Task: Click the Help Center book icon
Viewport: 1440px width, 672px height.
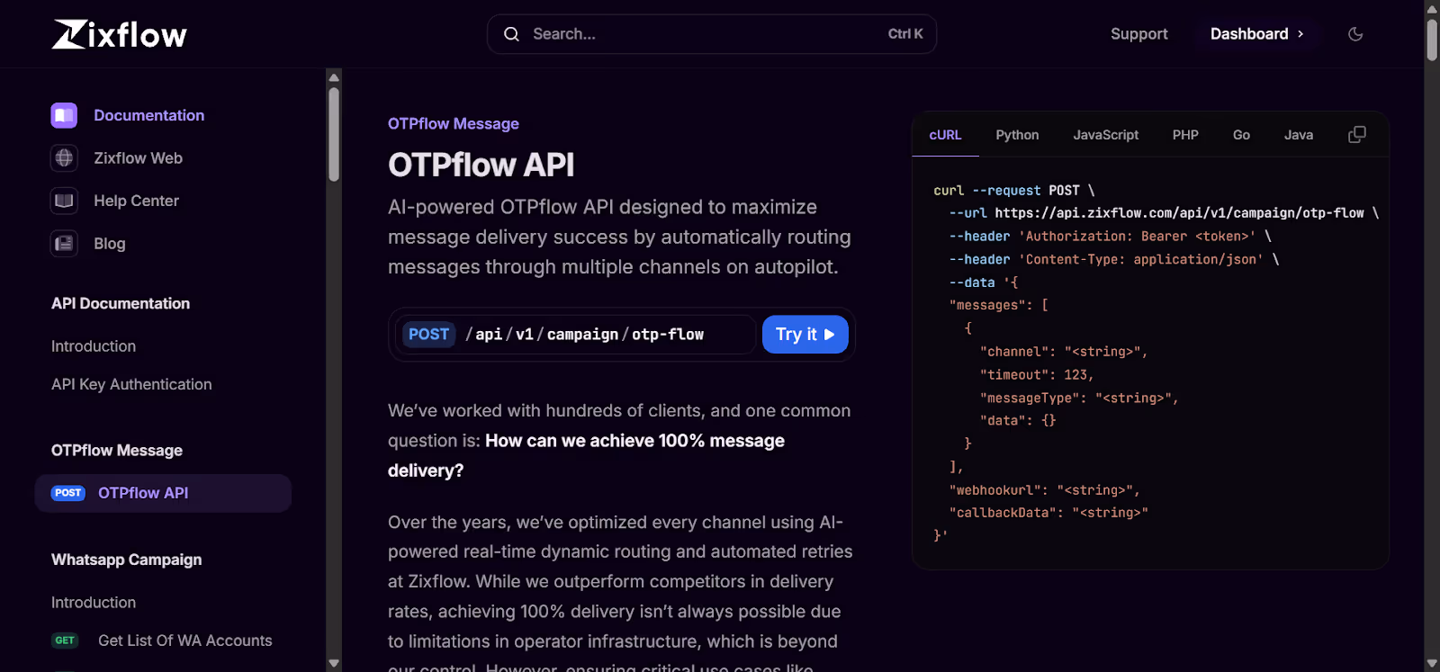Action: [x=64, y=201]
